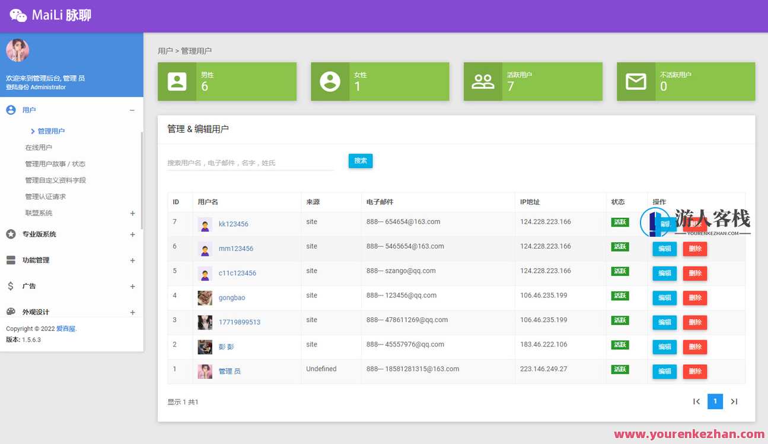Click the female users card icon
This screenshot has width=768, height=444.
(x=330, y=81)
